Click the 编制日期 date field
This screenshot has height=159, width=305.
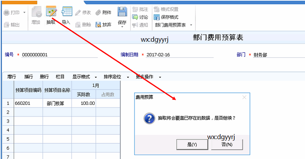point(180,55)
